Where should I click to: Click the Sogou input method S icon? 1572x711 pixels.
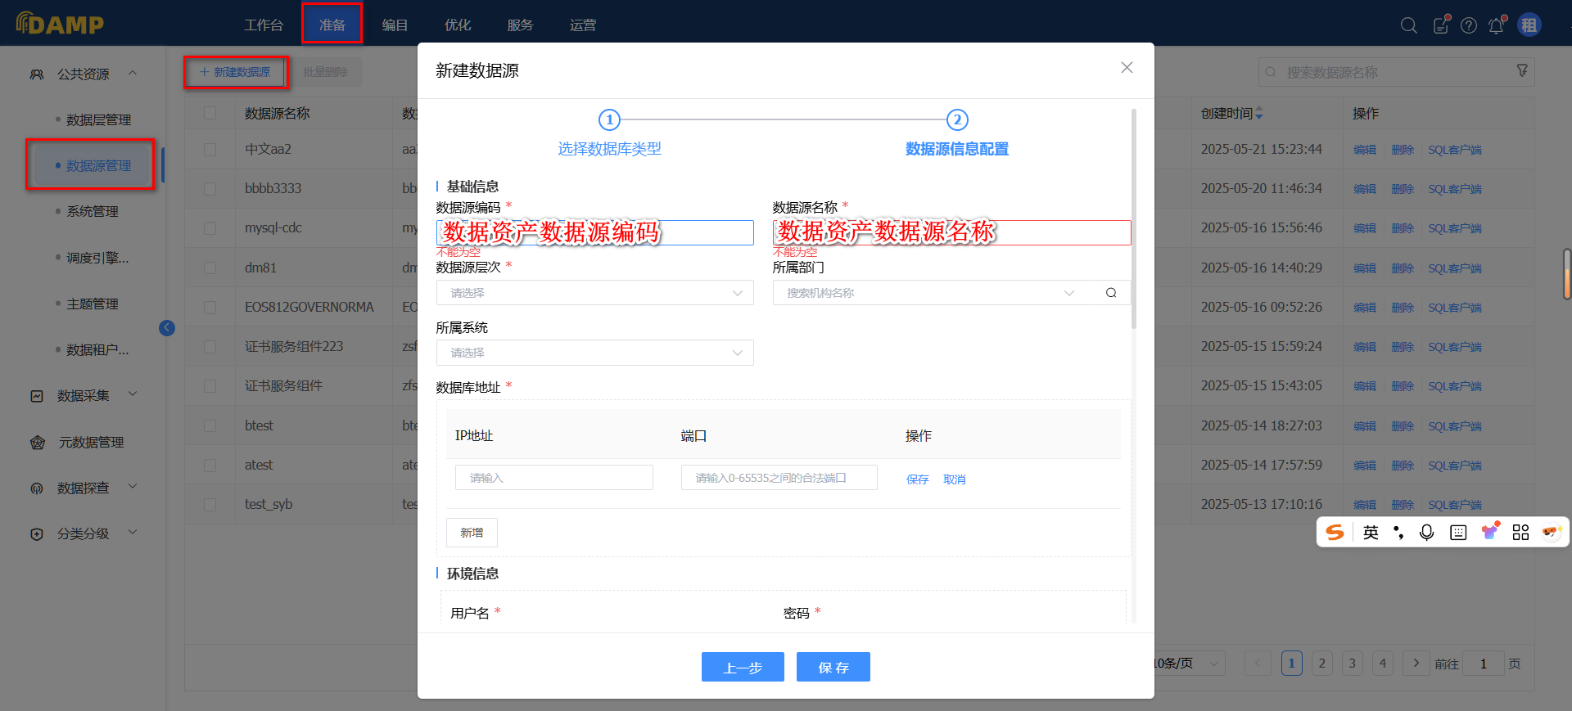[1335, 533]
